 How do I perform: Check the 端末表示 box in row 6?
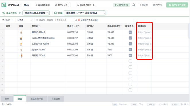[x=130, y=61]
